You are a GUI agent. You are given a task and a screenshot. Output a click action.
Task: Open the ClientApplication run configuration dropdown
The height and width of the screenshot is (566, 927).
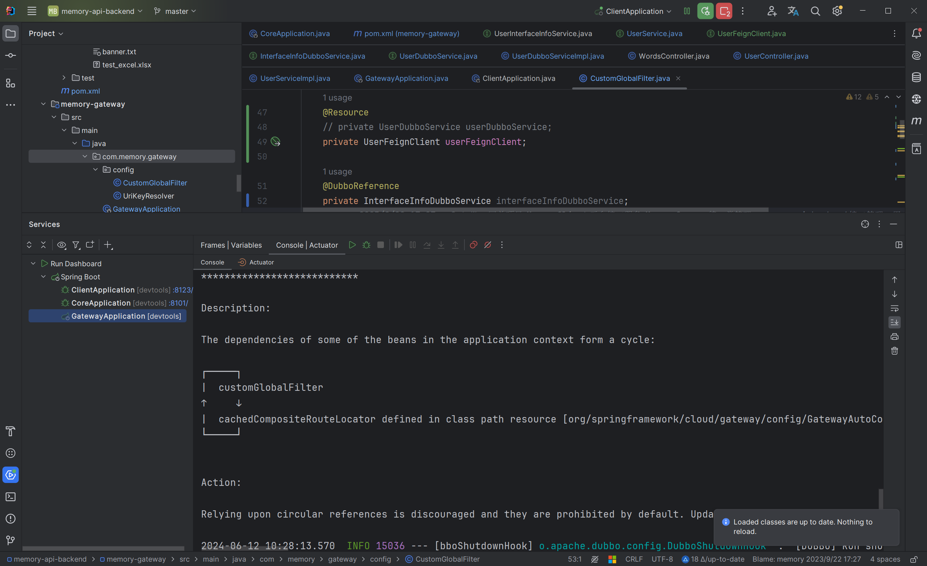[x=633, y=11]
